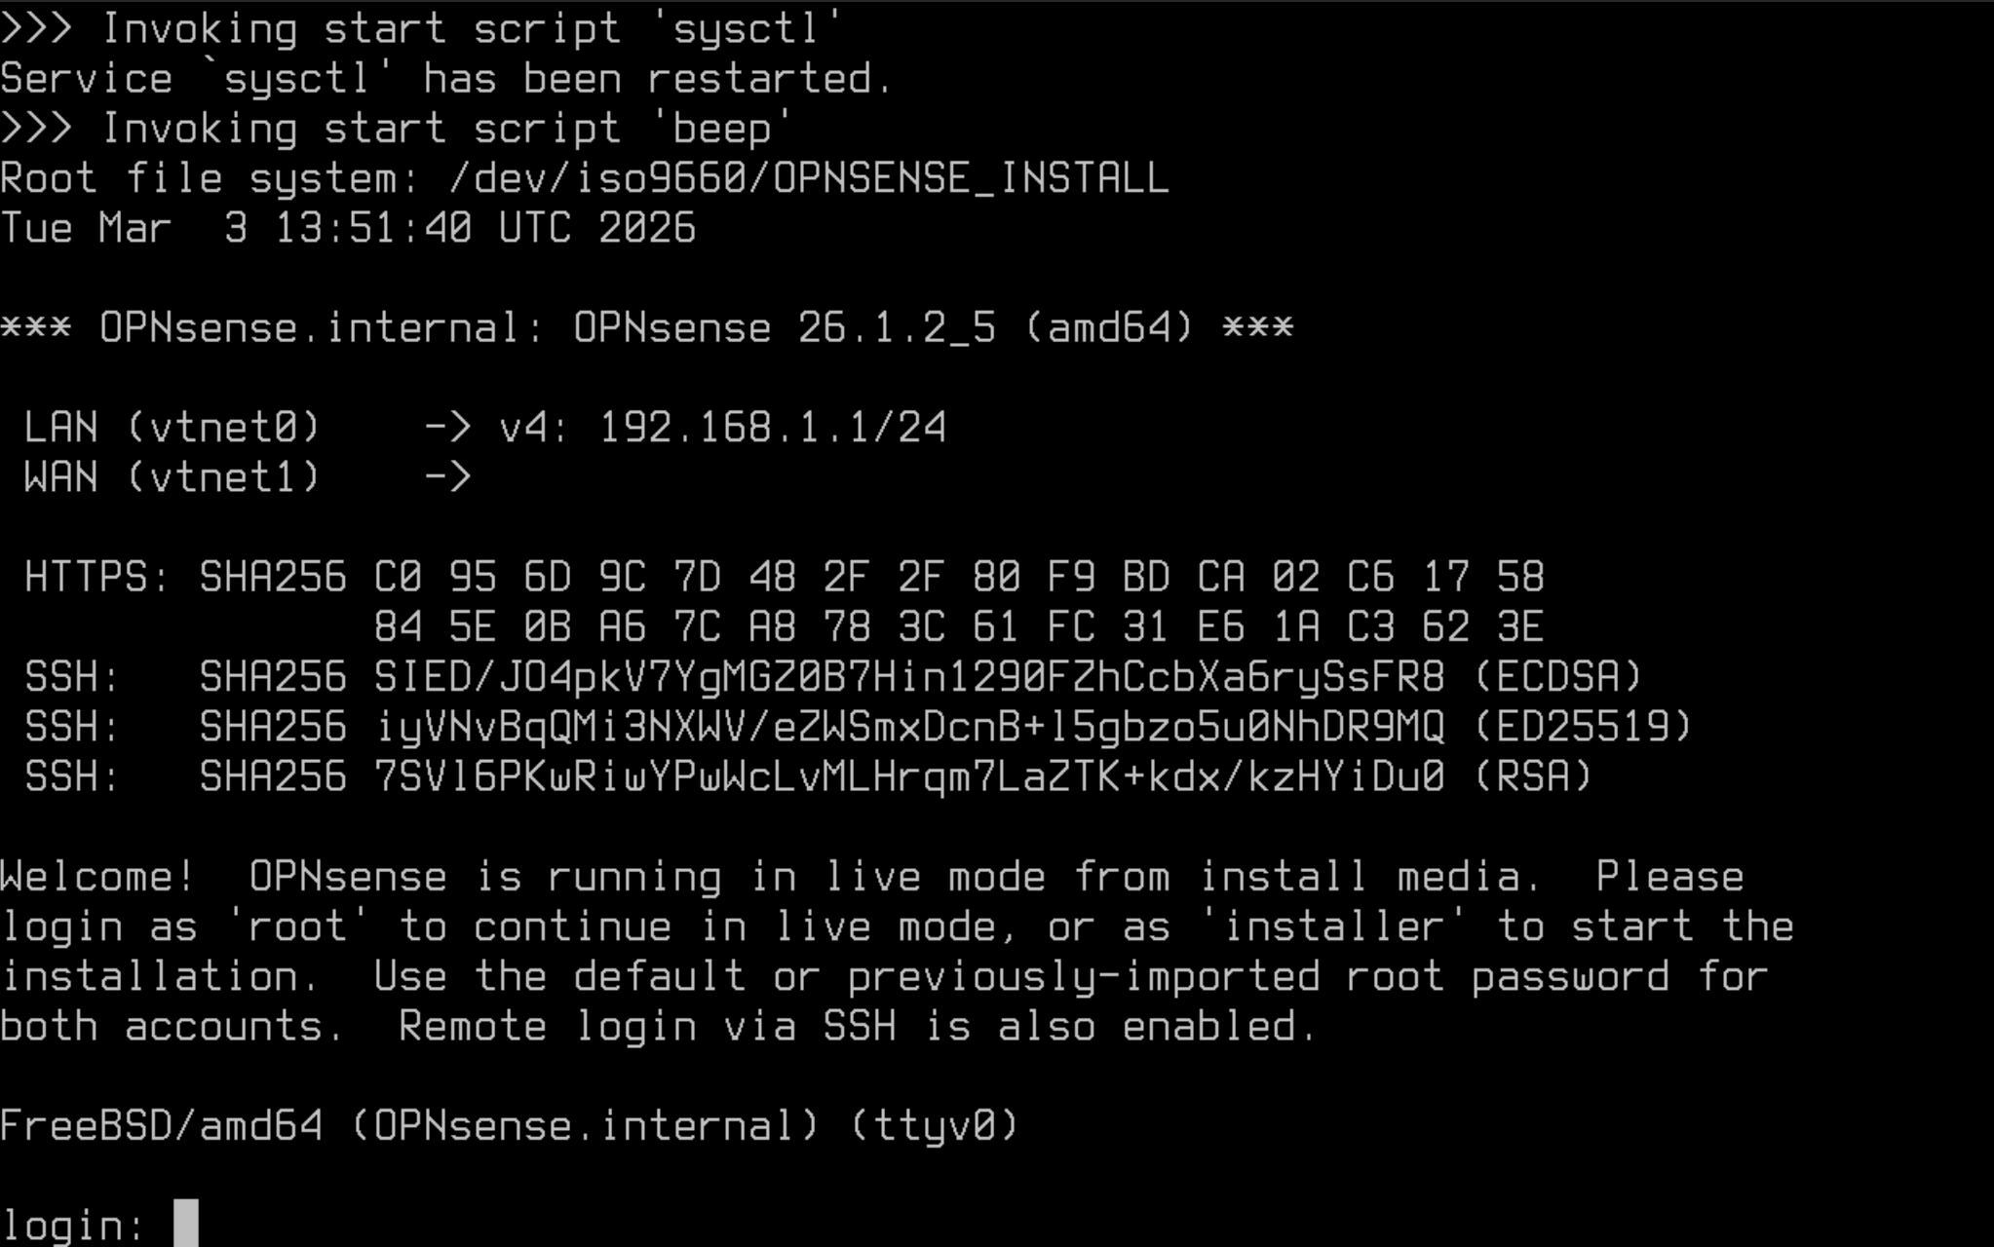The height and width of the screenshot is (1247, 1994).
Task: Click the HTTPS SHA256 fingerprint first row
Action: (x=958, y=577)
